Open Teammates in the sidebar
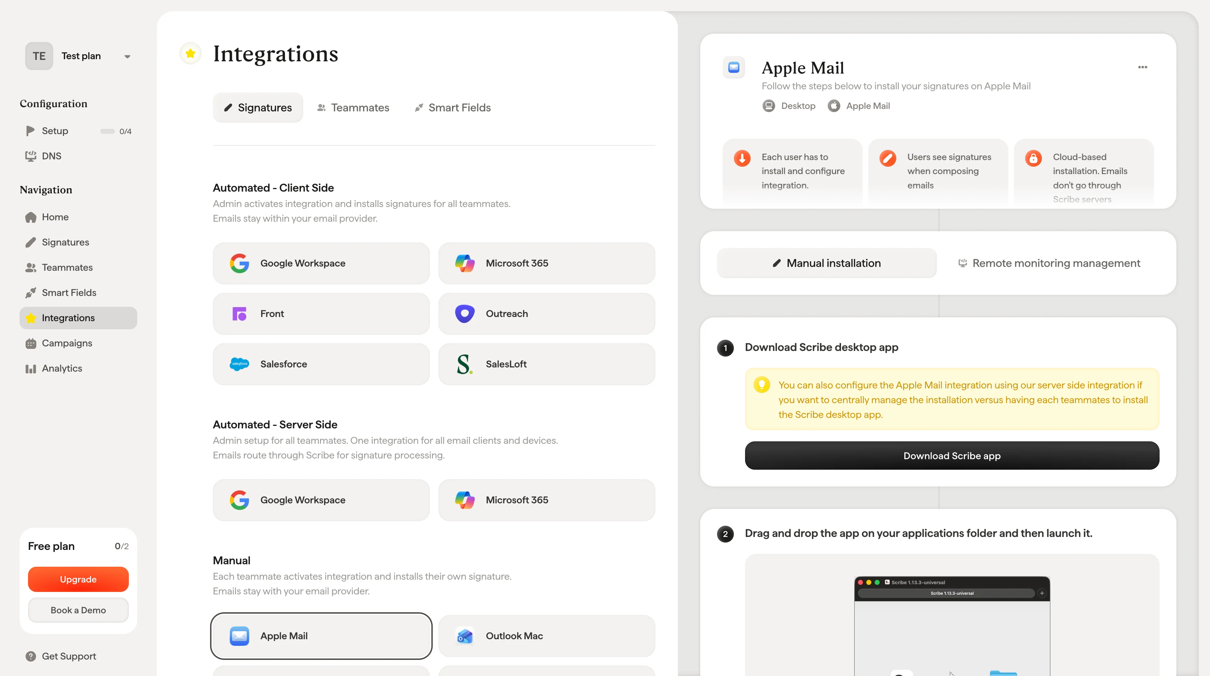The height and width of the screenshot is (676, 1210). pyautogui.click(x=78, y=267)
